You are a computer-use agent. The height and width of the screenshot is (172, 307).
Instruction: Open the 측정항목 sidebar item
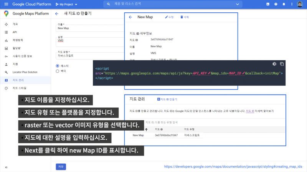pos(25,40)
